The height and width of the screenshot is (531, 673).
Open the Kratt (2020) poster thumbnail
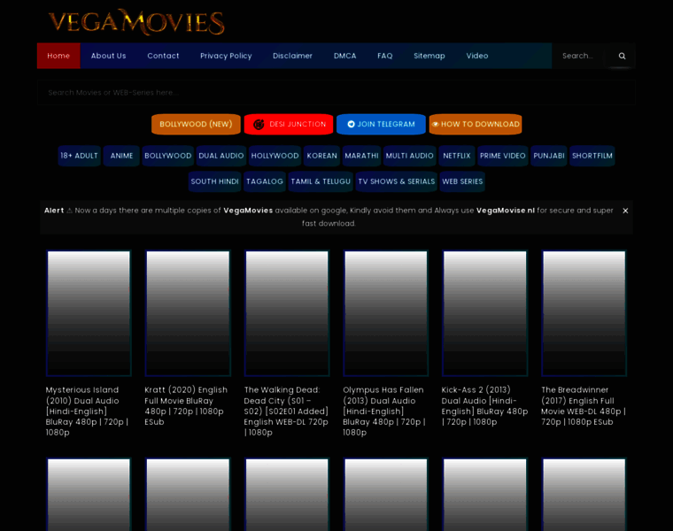[x=188, y=313]
